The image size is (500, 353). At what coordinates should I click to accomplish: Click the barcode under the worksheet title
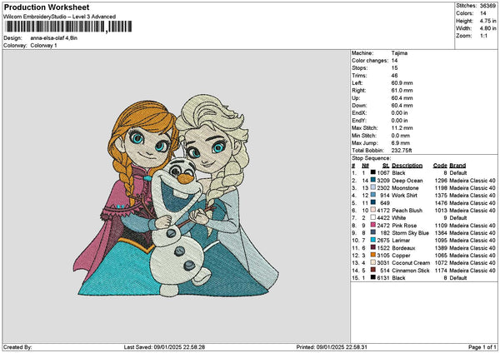click(x=68, y=27)
